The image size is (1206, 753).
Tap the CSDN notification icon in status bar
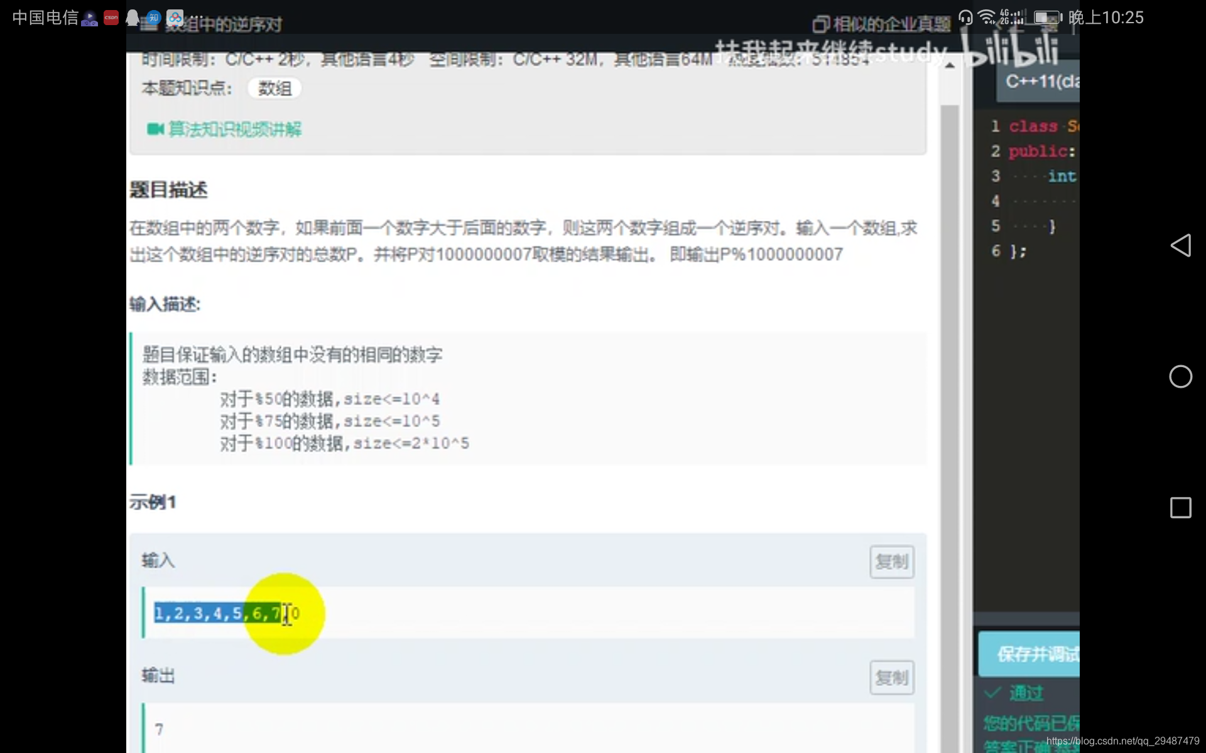coord(111,18)
